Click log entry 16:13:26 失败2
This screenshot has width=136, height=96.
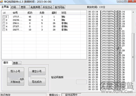tap(105, 53)
